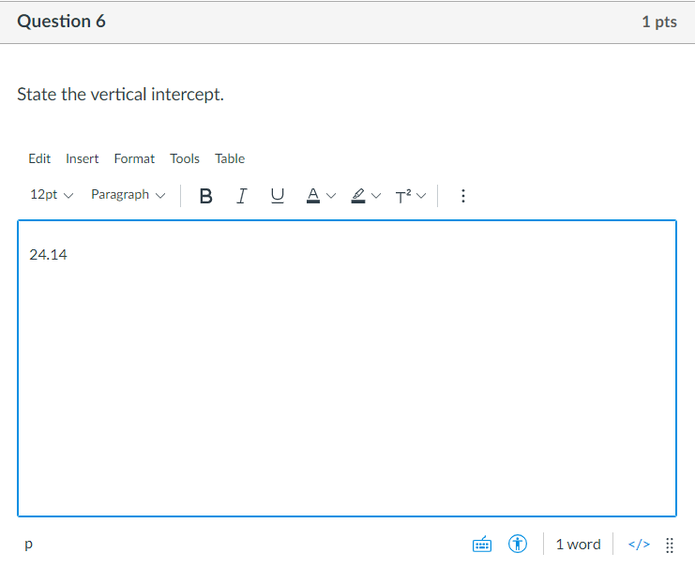View keyboard shortcuts icon

click(482, 544)
